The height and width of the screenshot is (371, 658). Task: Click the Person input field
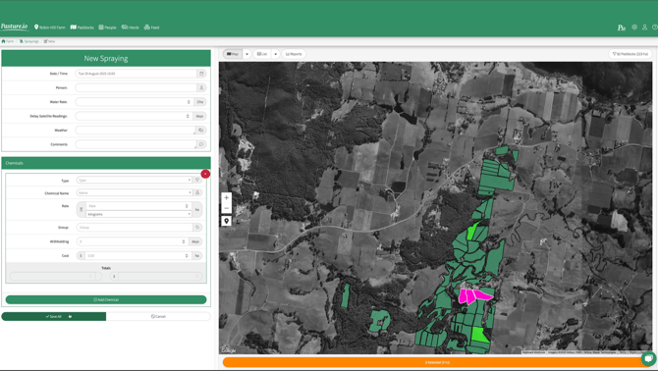pyautogui.click(x=136, y=87)
